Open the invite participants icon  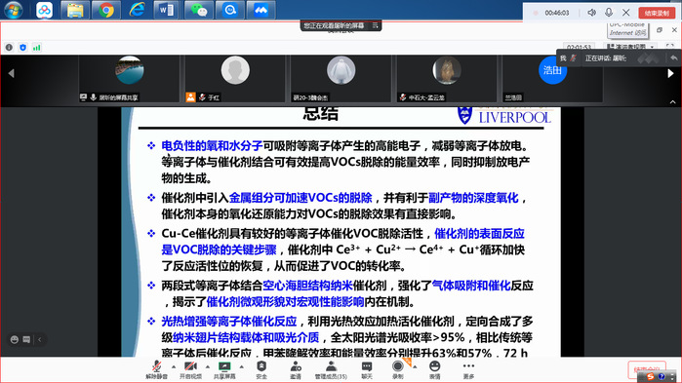(296, 370)
